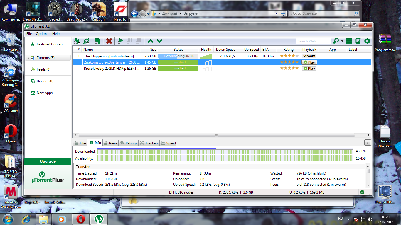Click Back in the Загрузки Explorer window
Image resolution: width=401 pixels, height=225 pixels.
tap(134, 13)
